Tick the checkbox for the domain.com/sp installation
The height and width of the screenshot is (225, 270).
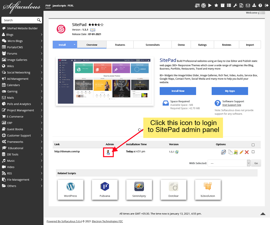(253, 152)
